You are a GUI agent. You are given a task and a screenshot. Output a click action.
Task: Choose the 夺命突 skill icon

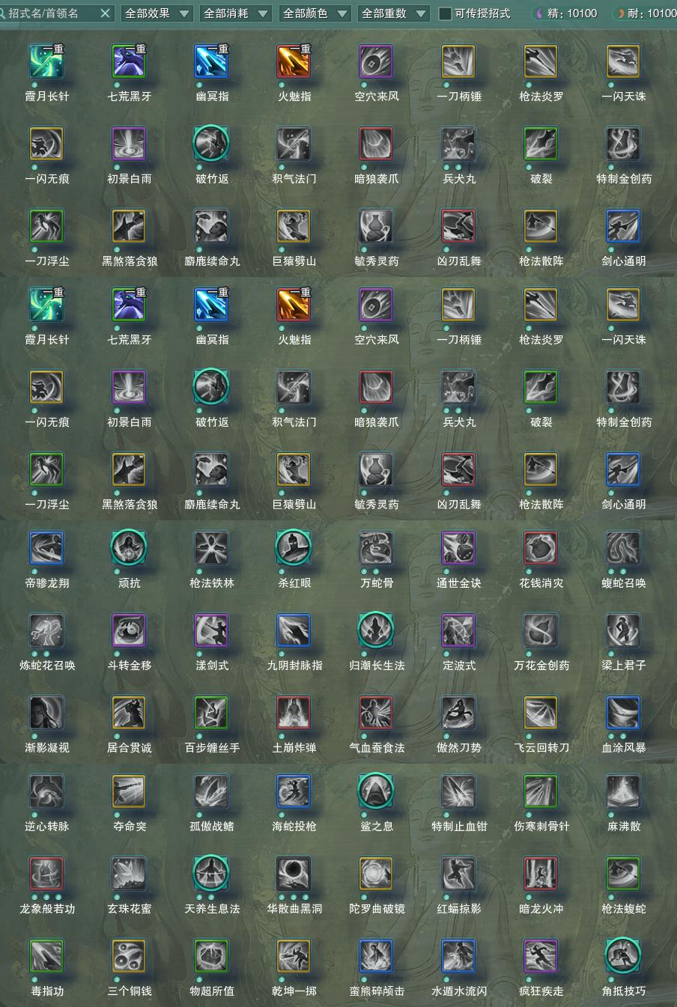(x=130, y=791)
